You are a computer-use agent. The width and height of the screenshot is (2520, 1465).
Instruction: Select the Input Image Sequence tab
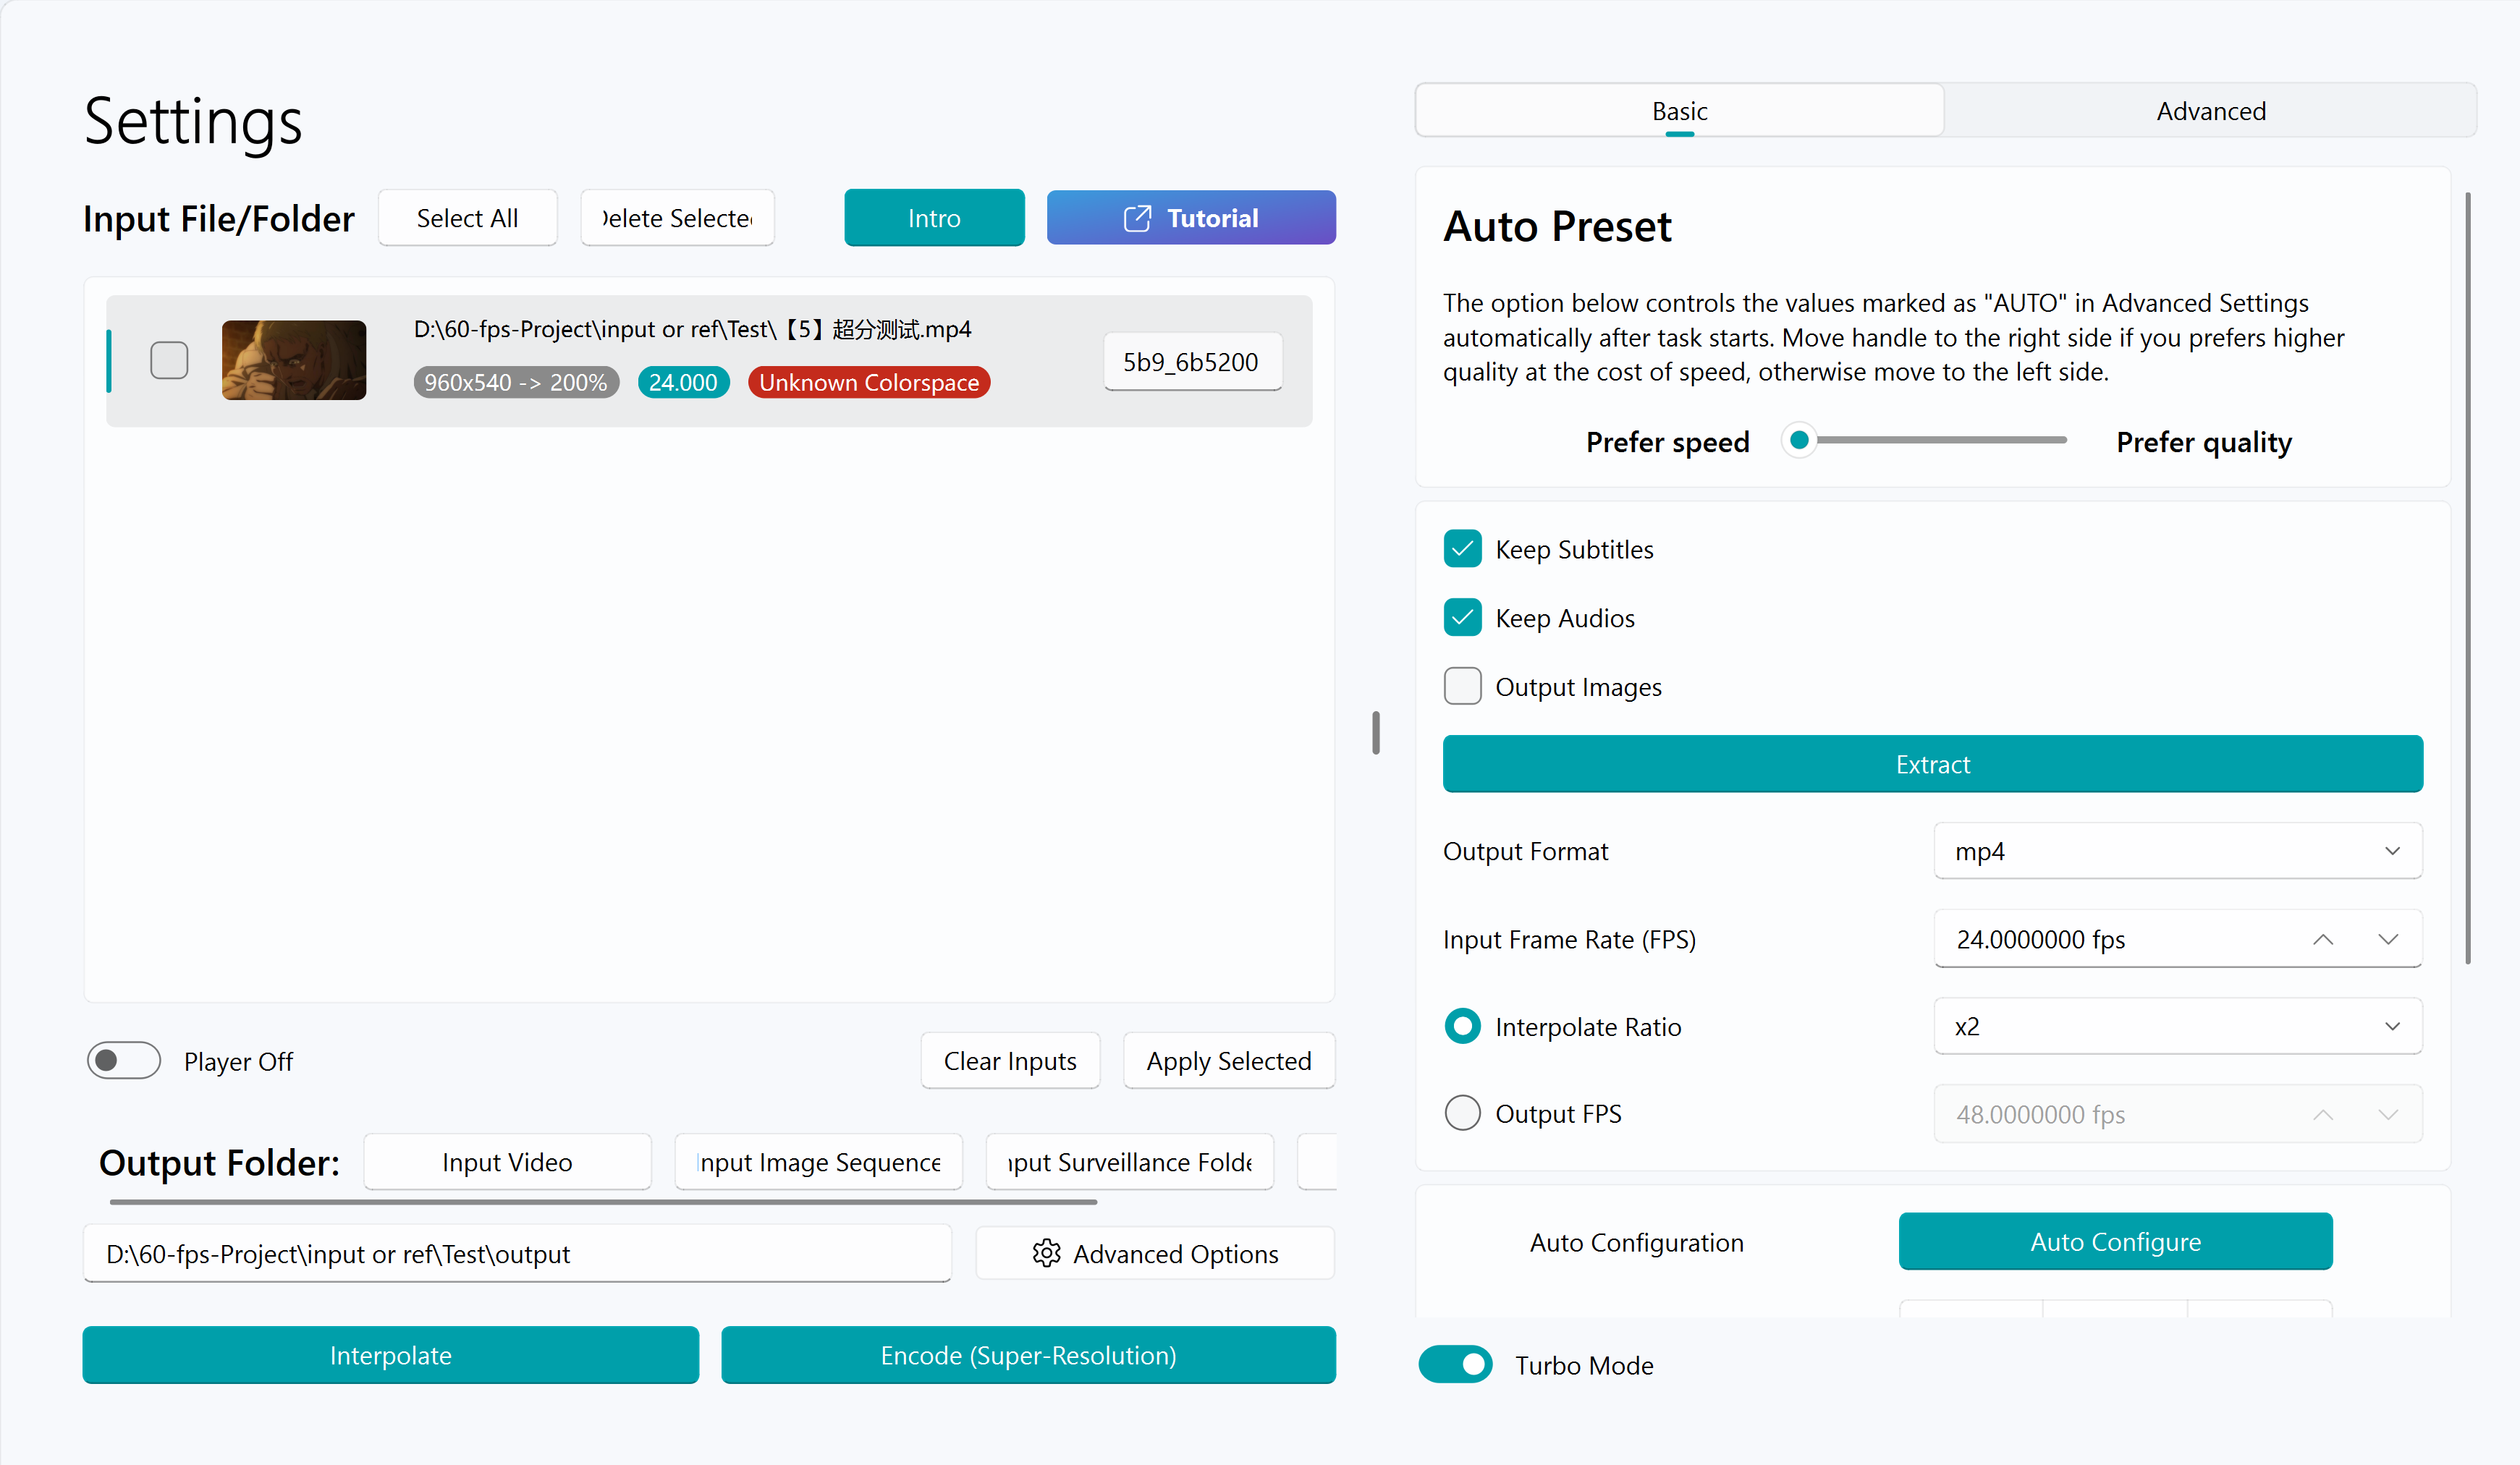[819, 1162]
